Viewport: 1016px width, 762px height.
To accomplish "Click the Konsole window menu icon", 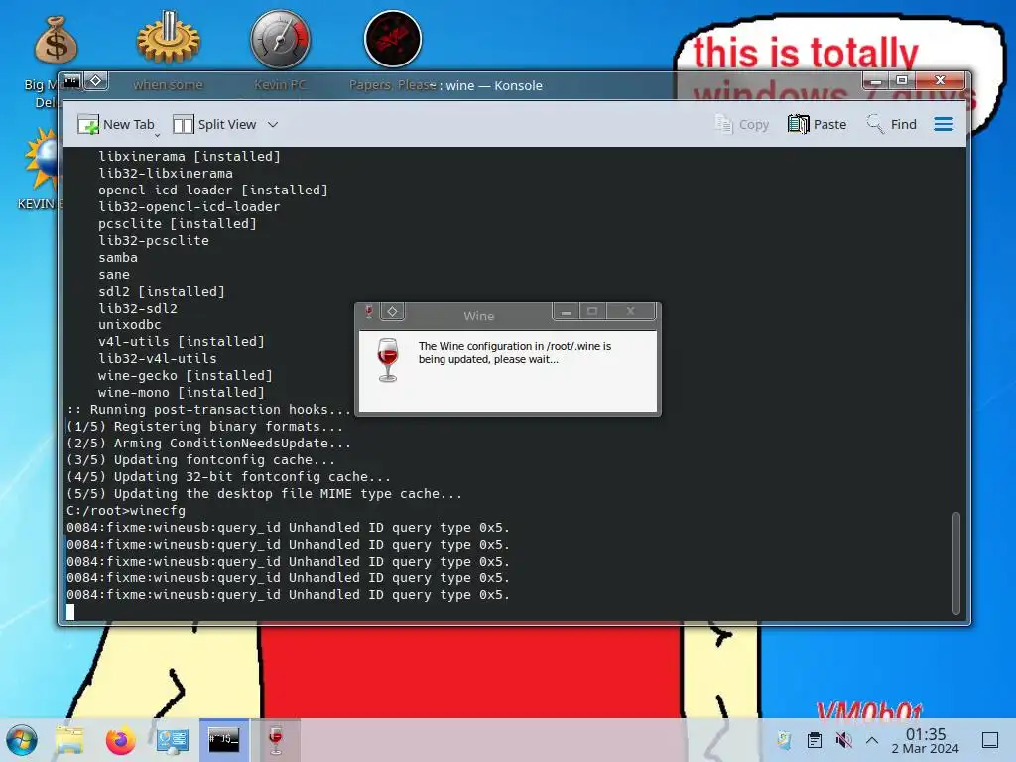I will tap(71, 81).
